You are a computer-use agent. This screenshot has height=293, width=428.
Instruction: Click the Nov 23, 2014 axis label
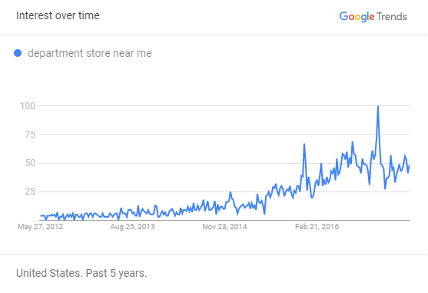pyautogui.click(x=224, y=227)
